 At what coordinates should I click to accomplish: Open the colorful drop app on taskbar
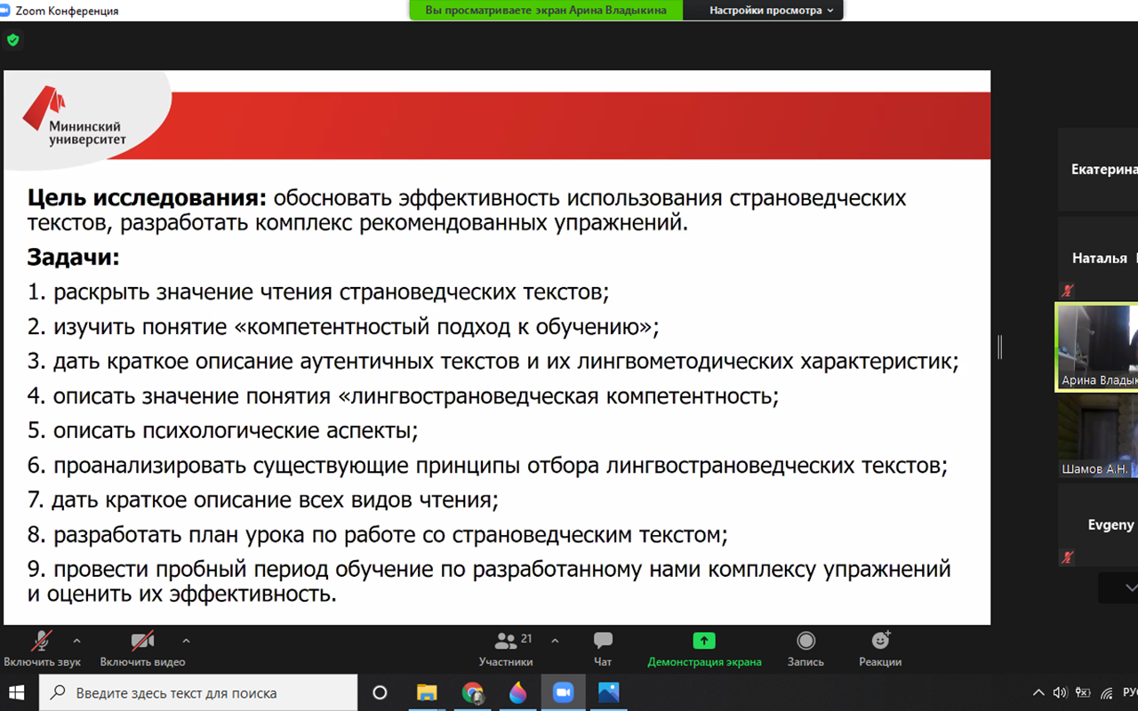pyautogui.click(x=518, y=692)
